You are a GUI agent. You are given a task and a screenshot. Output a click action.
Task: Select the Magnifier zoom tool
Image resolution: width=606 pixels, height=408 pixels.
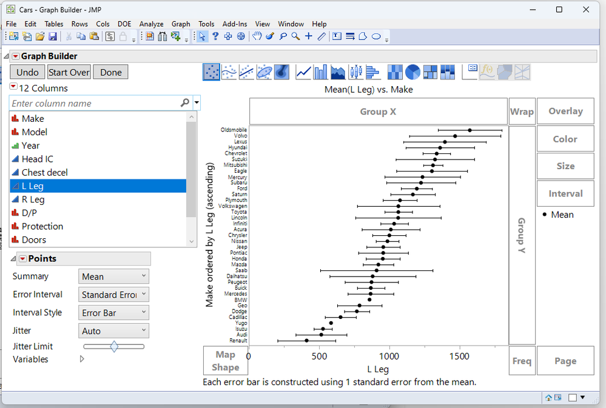tap(295, 36)
